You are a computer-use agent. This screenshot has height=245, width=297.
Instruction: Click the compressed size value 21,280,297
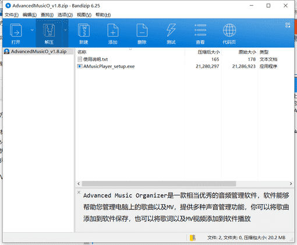click(207, 66)
